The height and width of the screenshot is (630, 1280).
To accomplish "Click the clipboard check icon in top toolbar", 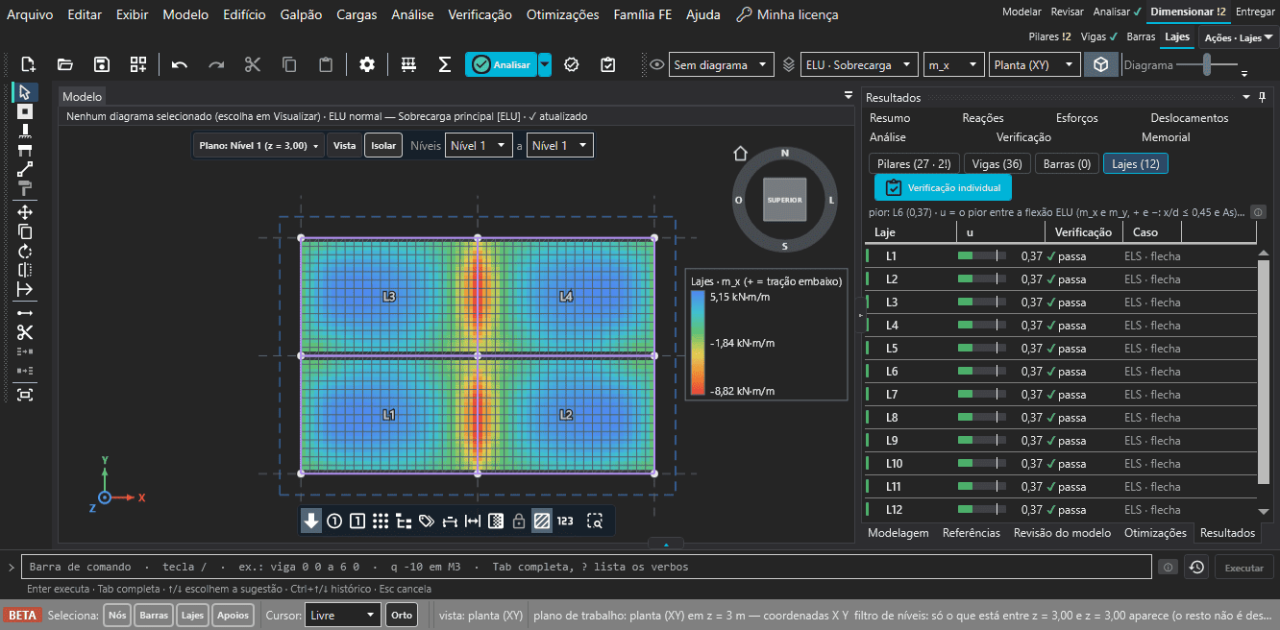I will (607, 64).
